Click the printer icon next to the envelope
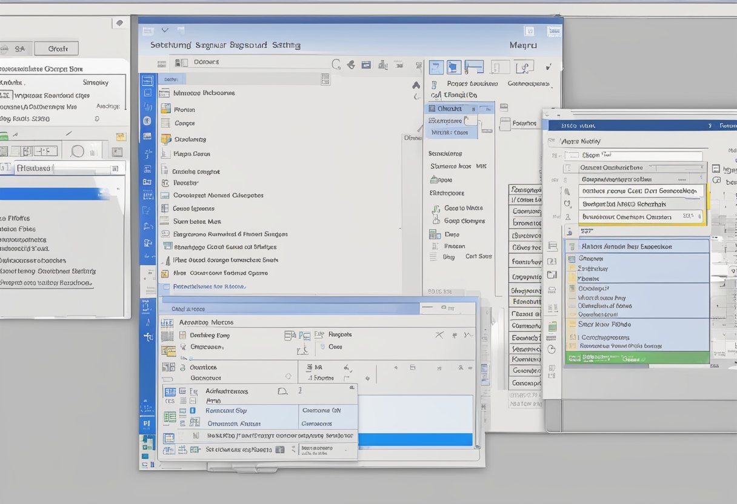737x504 pixels. tap(383, 65)
